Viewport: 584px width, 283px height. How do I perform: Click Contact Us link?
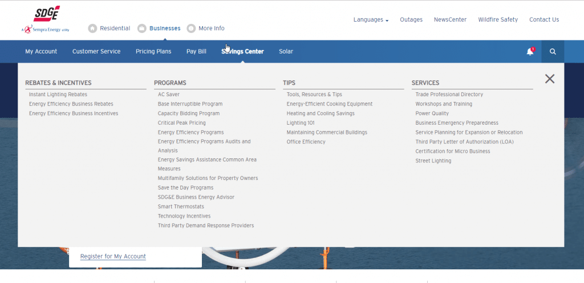[544, 20]
